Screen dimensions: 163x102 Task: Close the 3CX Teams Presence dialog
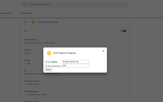tap(103, 51)
